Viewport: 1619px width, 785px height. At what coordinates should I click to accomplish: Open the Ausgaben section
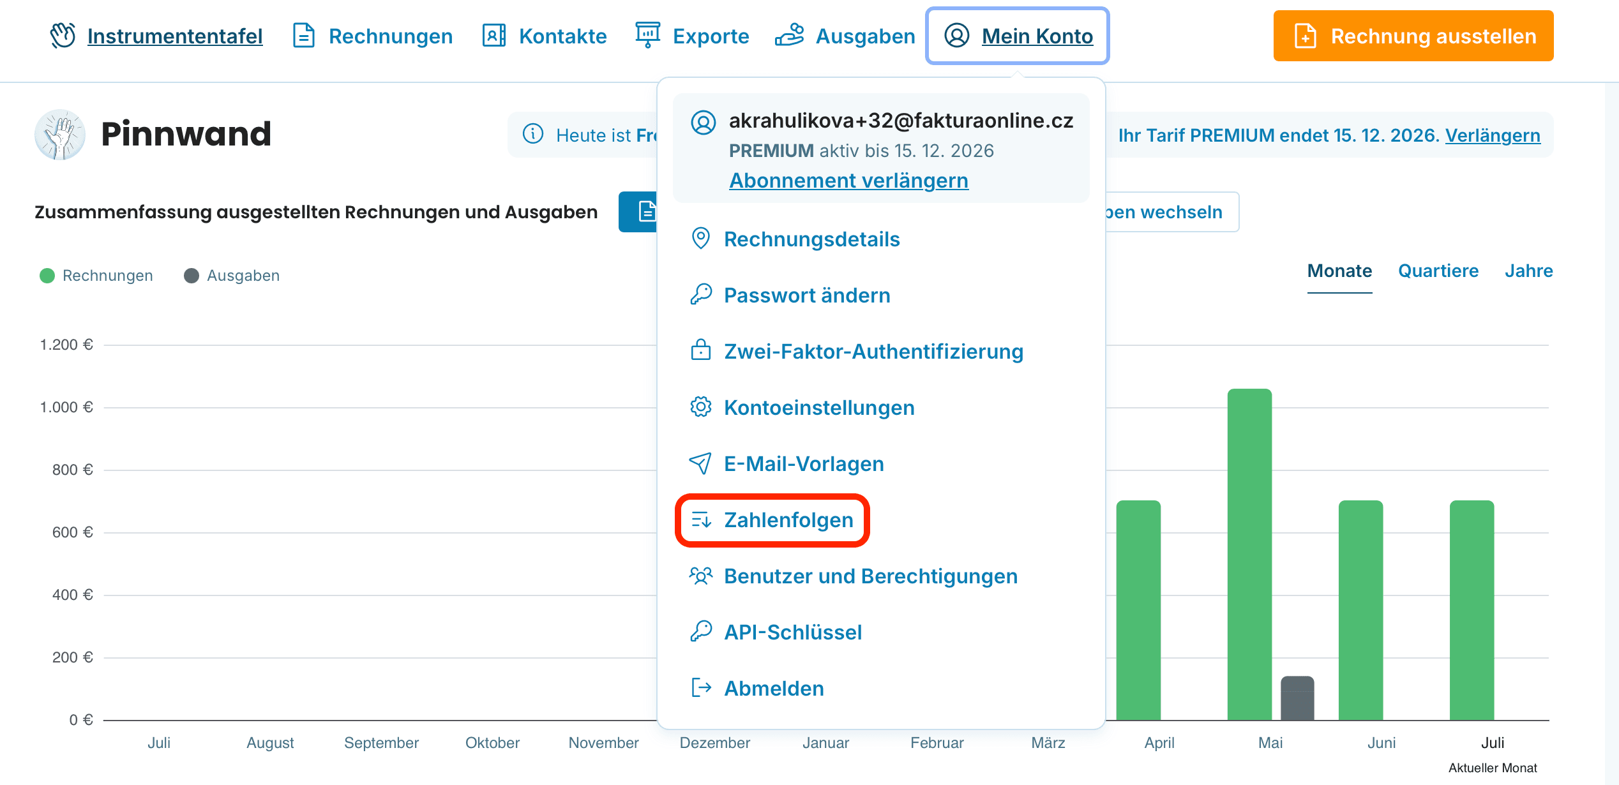point(845,36)
